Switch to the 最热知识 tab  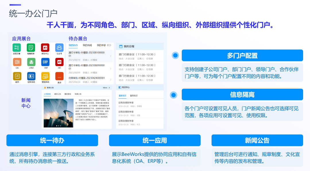click(x=134, y=96)
